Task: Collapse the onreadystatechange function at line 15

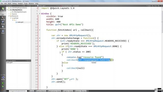Action: pyautogui.click(x=40, y=38)
